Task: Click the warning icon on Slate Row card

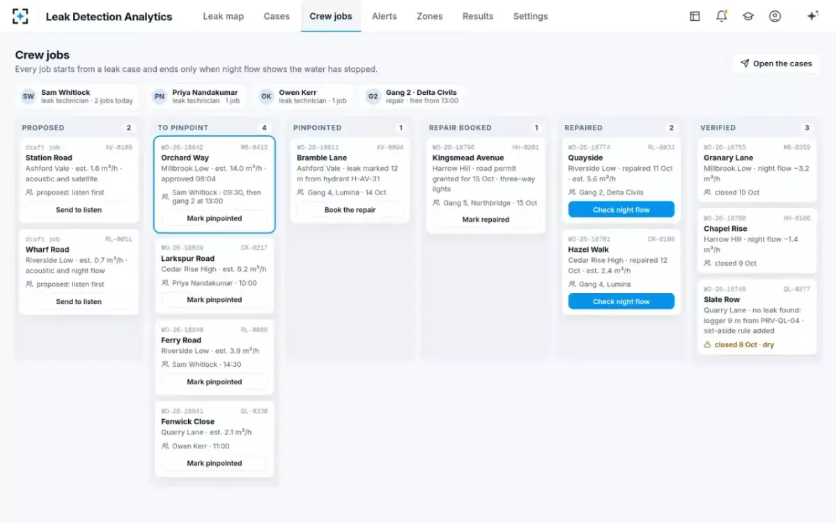Action: 708,344
